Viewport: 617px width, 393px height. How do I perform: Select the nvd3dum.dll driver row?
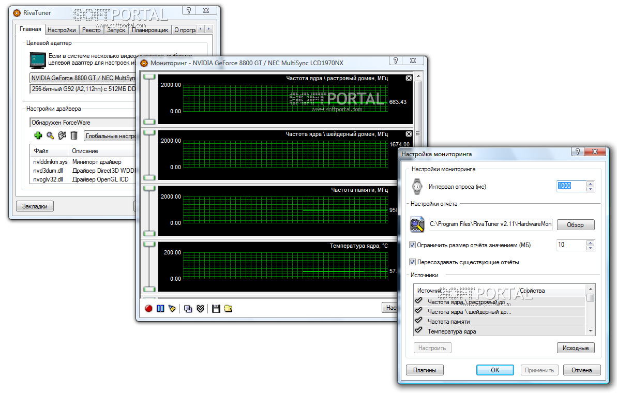click(83, 170)
